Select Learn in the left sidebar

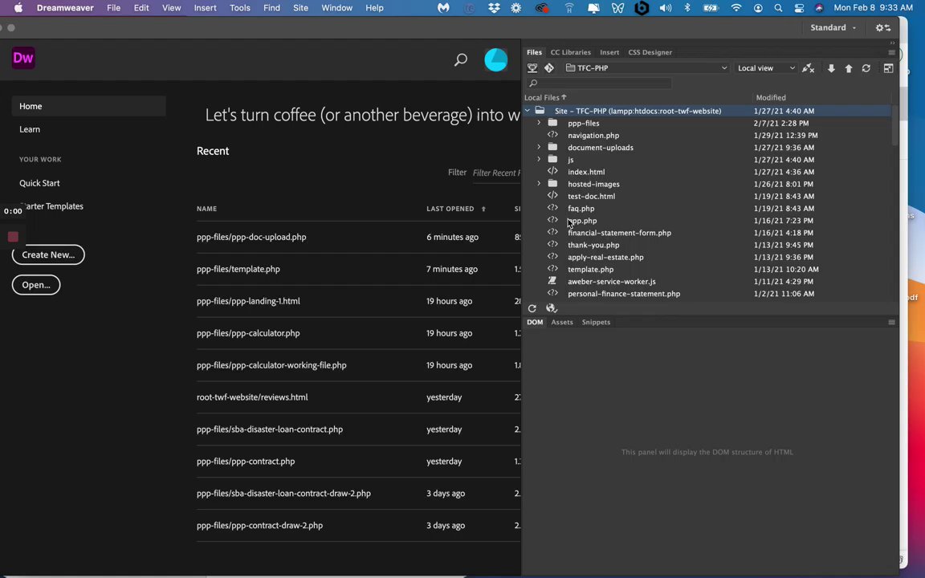point(30,129)
